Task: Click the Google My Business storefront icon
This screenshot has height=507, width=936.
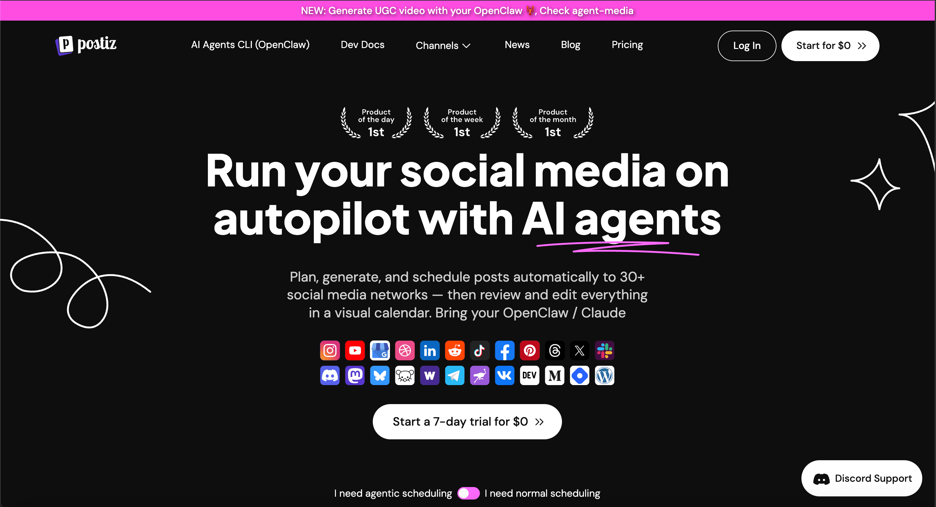Action: click(380, 350)
